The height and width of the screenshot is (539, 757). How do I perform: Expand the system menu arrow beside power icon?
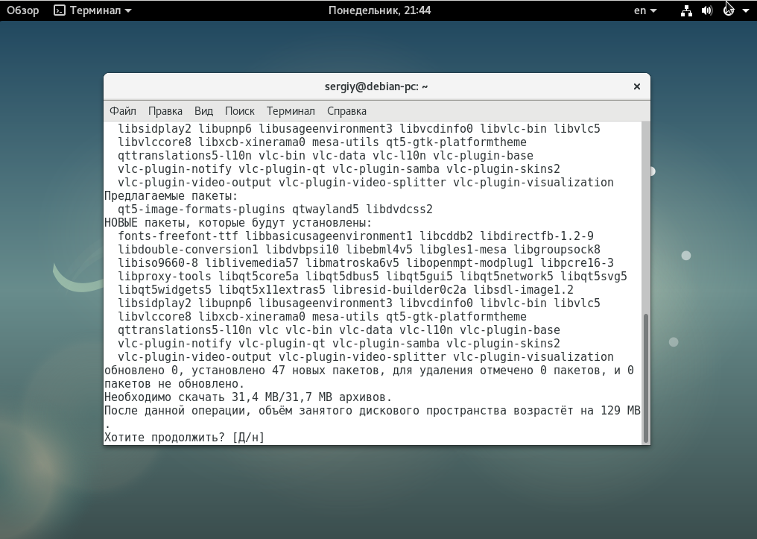pyautogui.click(x=746, y=11)
